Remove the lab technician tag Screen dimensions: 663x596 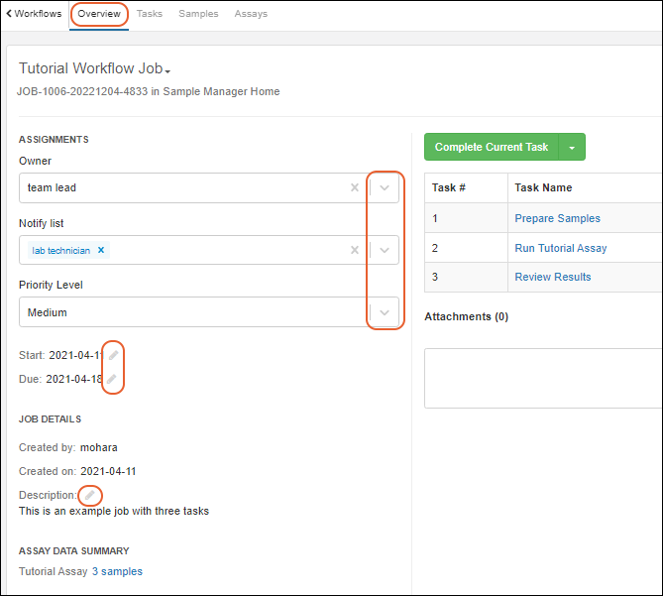tap(101, 250)
